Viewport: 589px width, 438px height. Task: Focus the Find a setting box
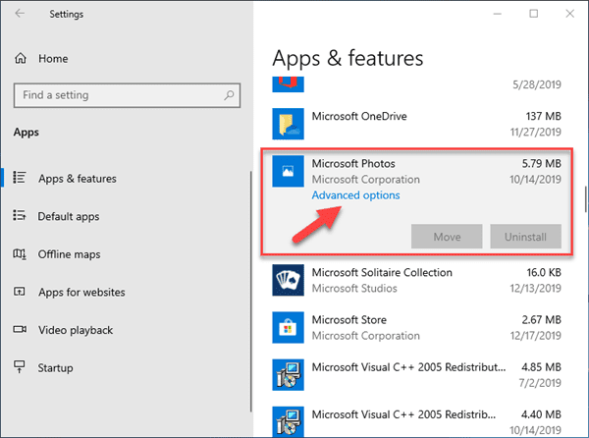tap(127, 95)
